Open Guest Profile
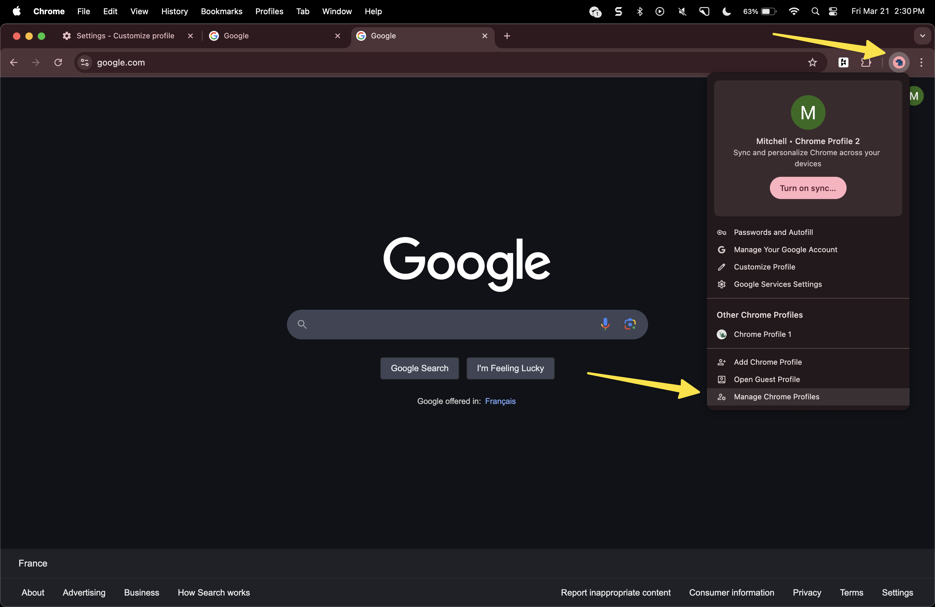Screen dimensions: 935x607 click(808, 379)
